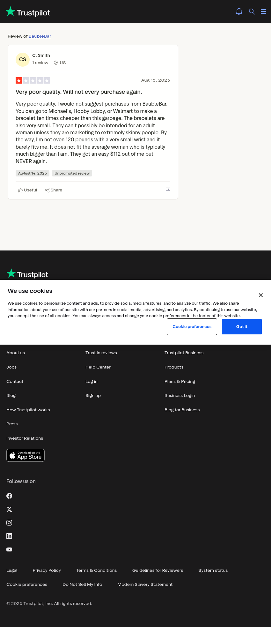Click the one-star rating image

click(33, 80)
